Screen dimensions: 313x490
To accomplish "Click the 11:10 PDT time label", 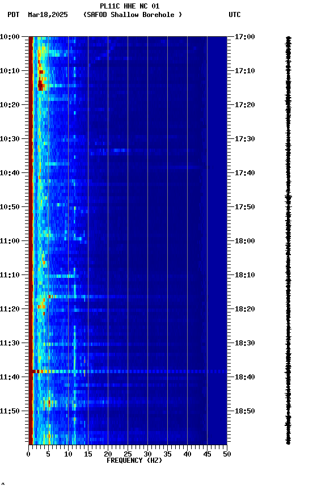I will pos(10,275).
